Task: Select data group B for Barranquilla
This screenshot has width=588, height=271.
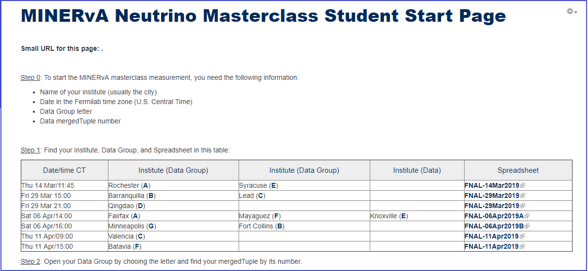Action: pyautogui.click(x=151, y=196)
